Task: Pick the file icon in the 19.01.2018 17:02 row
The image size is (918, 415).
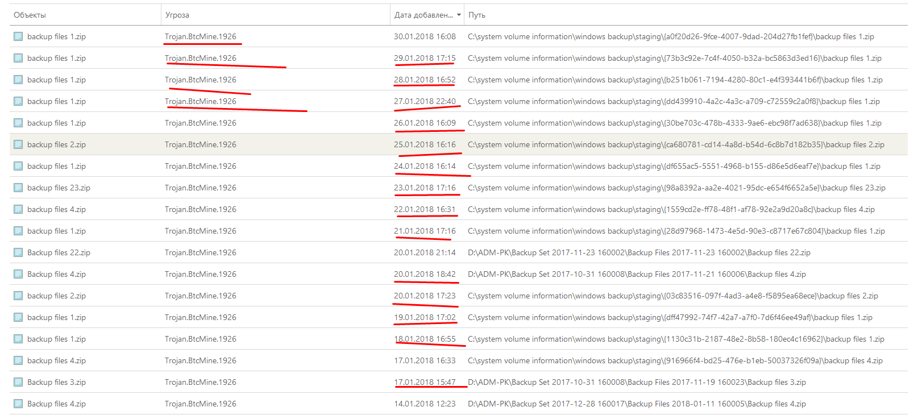Action: click(x=18, y=317)
